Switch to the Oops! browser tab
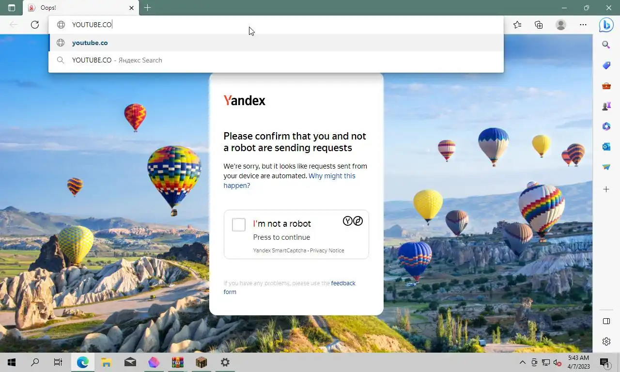 pyautogui.click(x=81, y=8)
